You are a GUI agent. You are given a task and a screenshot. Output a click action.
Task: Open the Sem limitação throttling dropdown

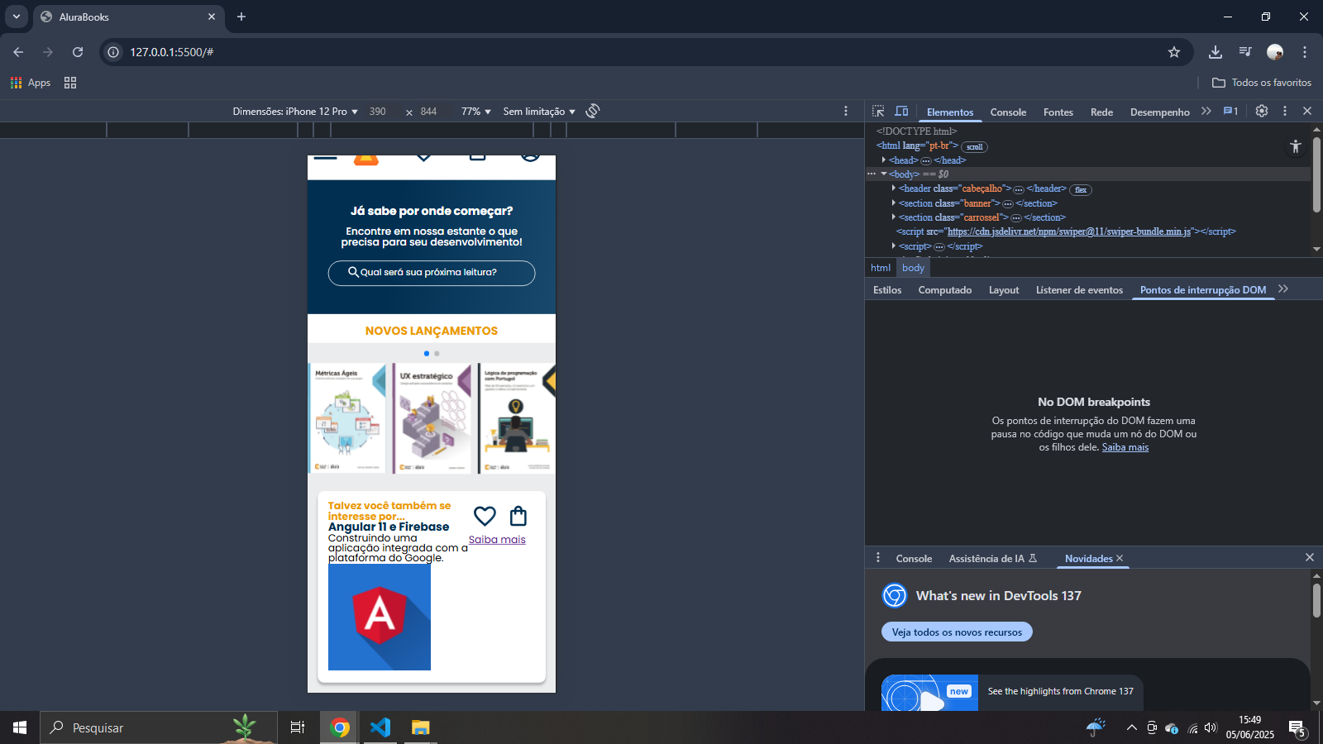click(x=539, y=112)
